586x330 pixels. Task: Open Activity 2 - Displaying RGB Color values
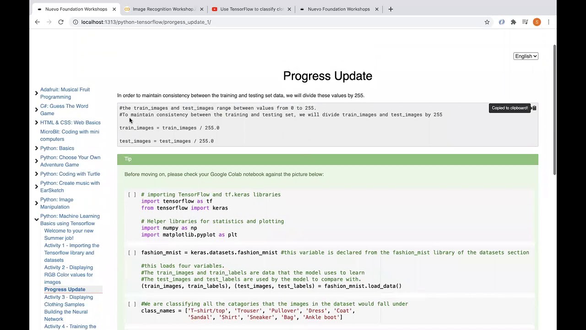[69, 275]
